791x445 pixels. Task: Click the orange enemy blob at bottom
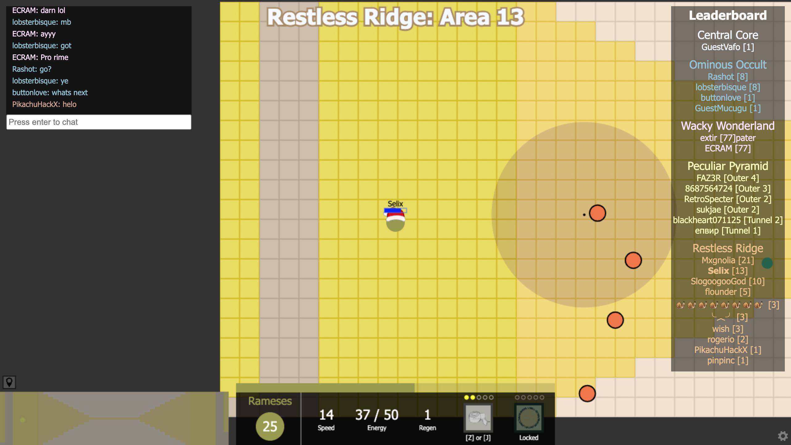(587, 393)
